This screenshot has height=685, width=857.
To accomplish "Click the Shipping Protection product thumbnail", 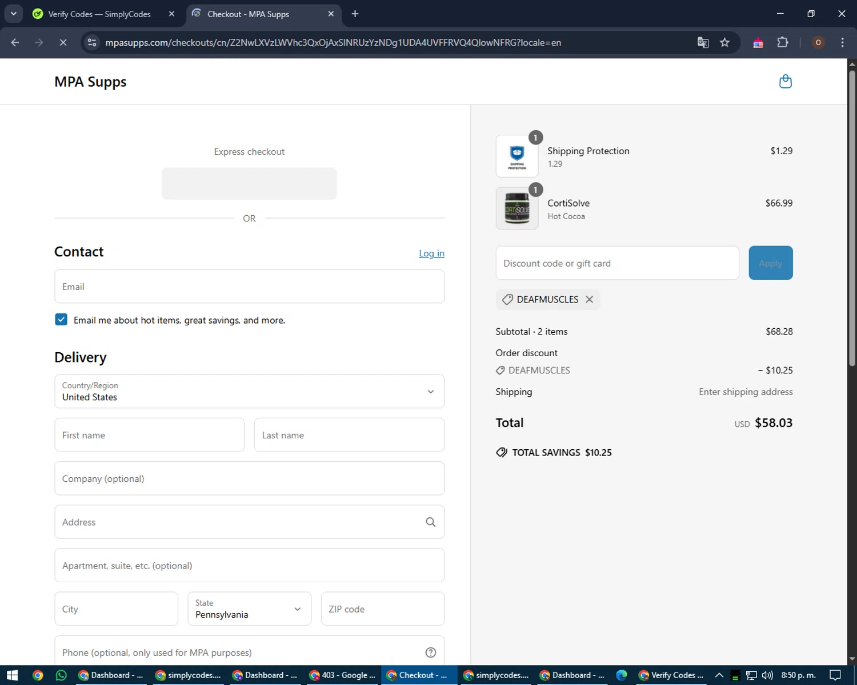I will pos(517,156).
